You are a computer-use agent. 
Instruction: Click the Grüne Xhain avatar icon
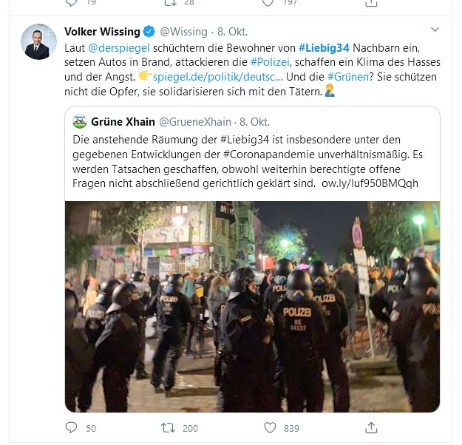tap(80, 121)
